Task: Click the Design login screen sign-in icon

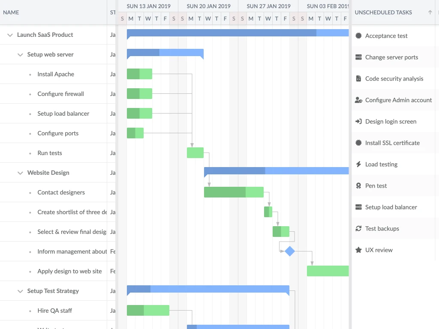Action: [x=358, y=122]
